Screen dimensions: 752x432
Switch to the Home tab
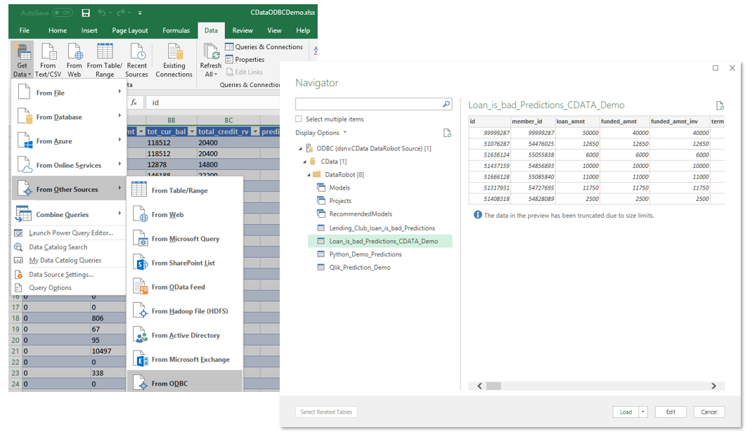coord(58,30)
